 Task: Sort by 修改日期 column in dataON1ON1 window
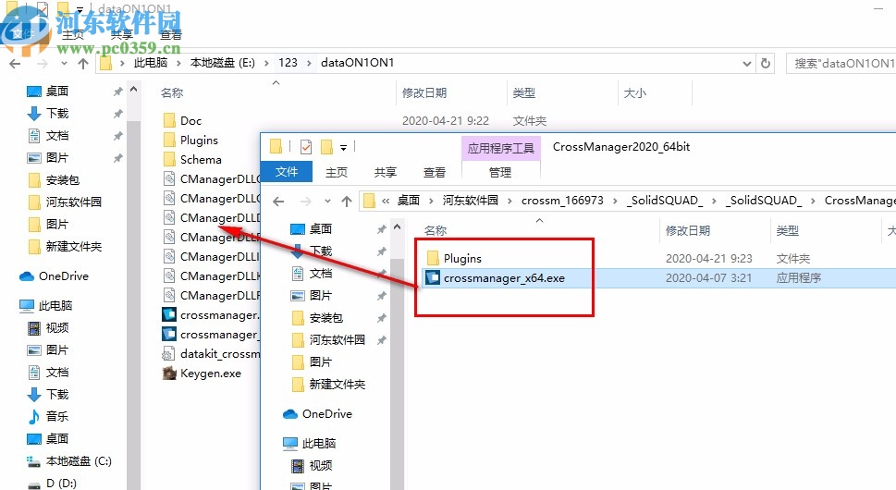click(x=424, y=93)
